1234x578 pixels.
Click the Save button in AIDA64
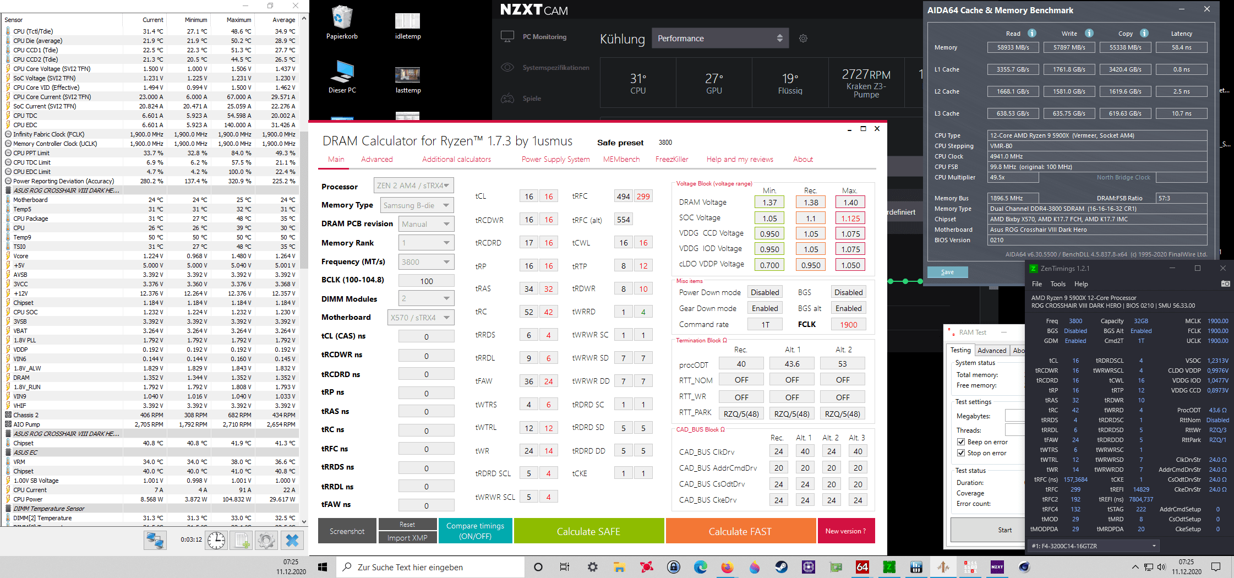point(947,272)
